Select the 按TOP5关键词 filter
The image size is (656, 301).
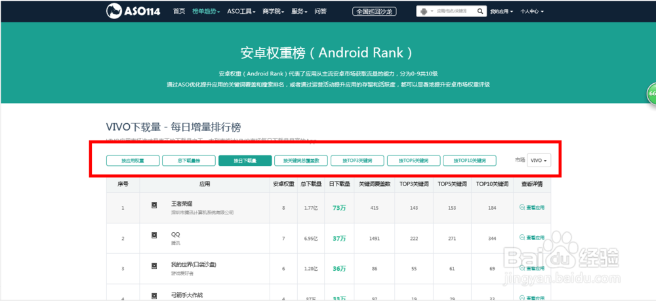coord(413,161)
